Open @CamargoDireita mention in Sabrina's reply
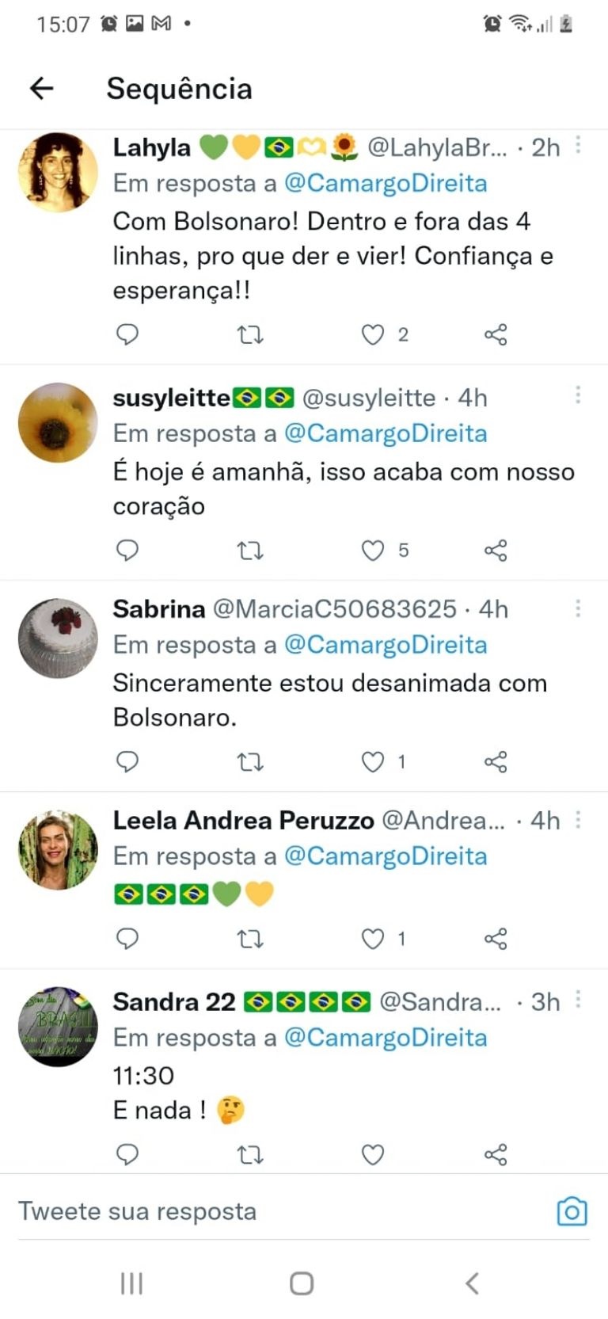Viewport: 608px width, 1319px height. click(386, 645)
